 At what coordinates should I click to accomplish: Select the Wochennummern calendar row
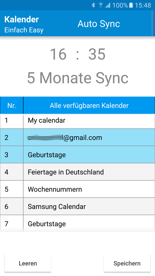(77, 189)
